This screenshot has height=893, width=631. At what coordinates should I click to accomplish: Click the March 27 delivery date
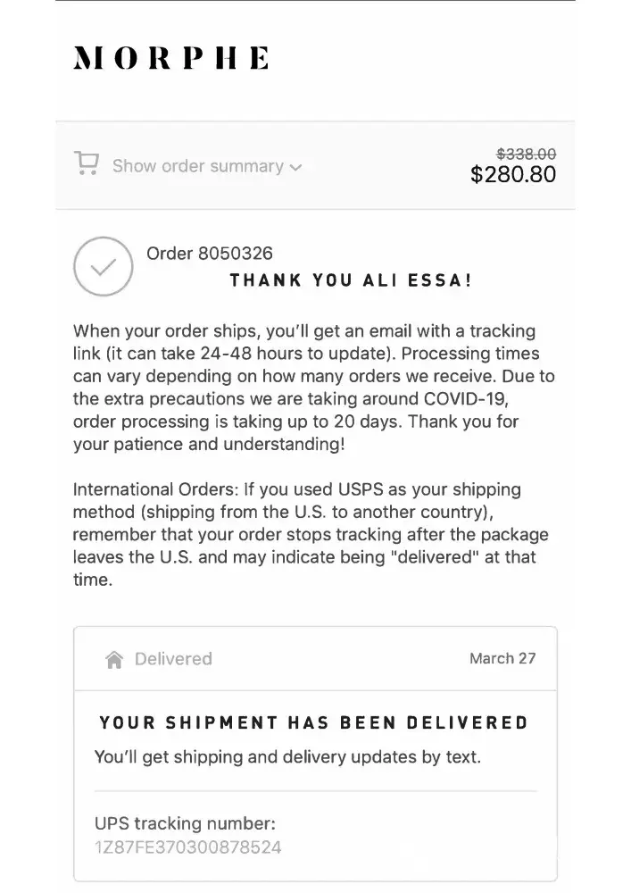point(502,658)
